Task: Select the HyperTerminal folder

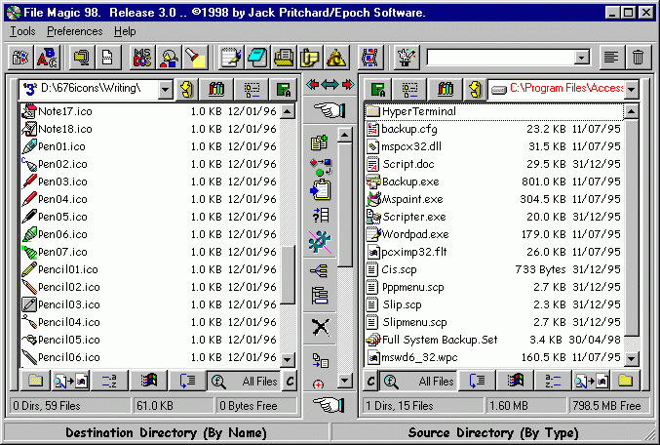Action: click(494, 111)
